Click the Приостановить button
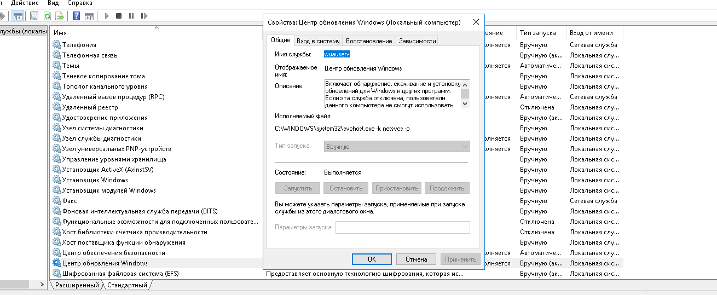 point(397,188)
